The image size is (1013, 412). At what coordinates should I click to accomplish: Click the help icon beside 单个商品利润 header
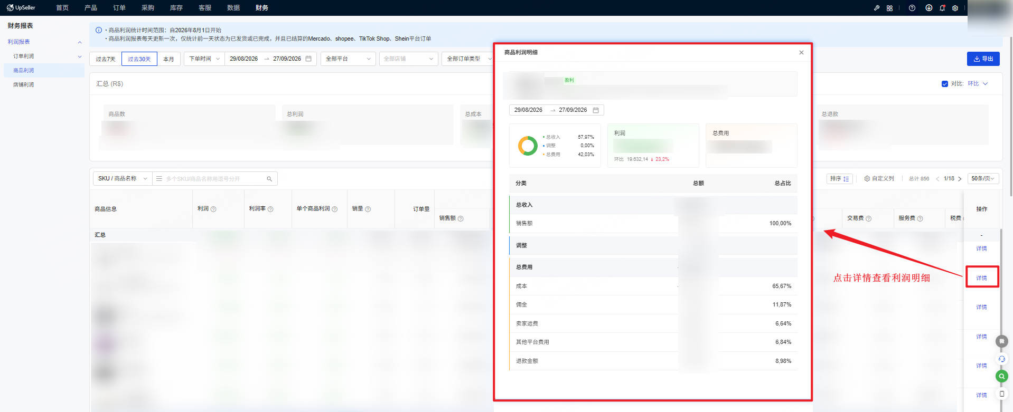(334, 209)
